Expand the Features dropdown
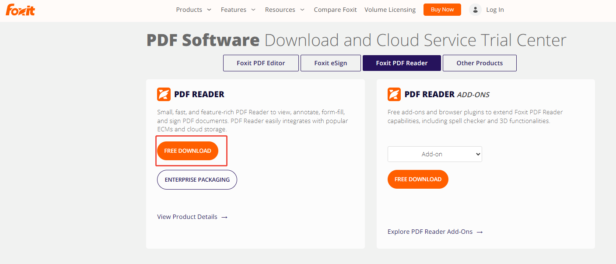 point(238,9)
